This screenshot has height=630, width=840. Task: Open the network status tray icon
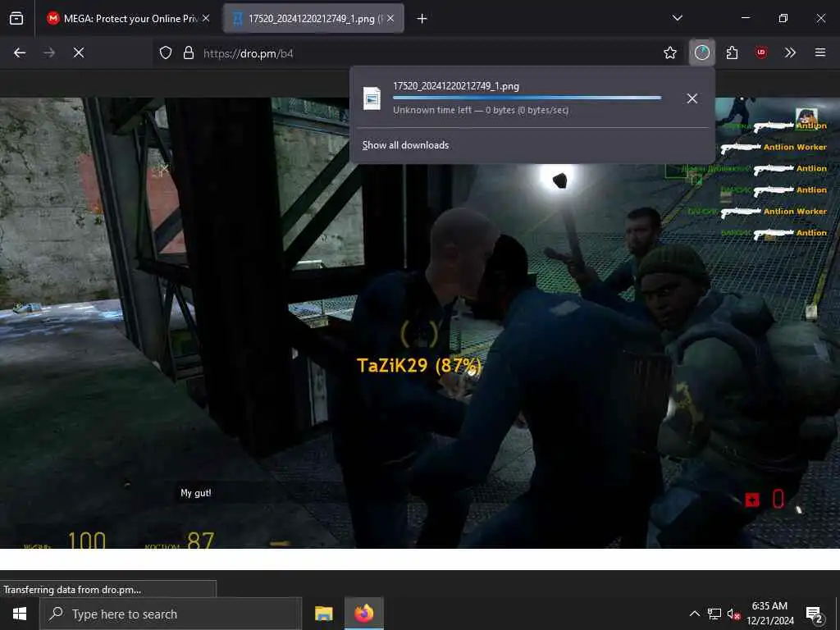[714, 614]
